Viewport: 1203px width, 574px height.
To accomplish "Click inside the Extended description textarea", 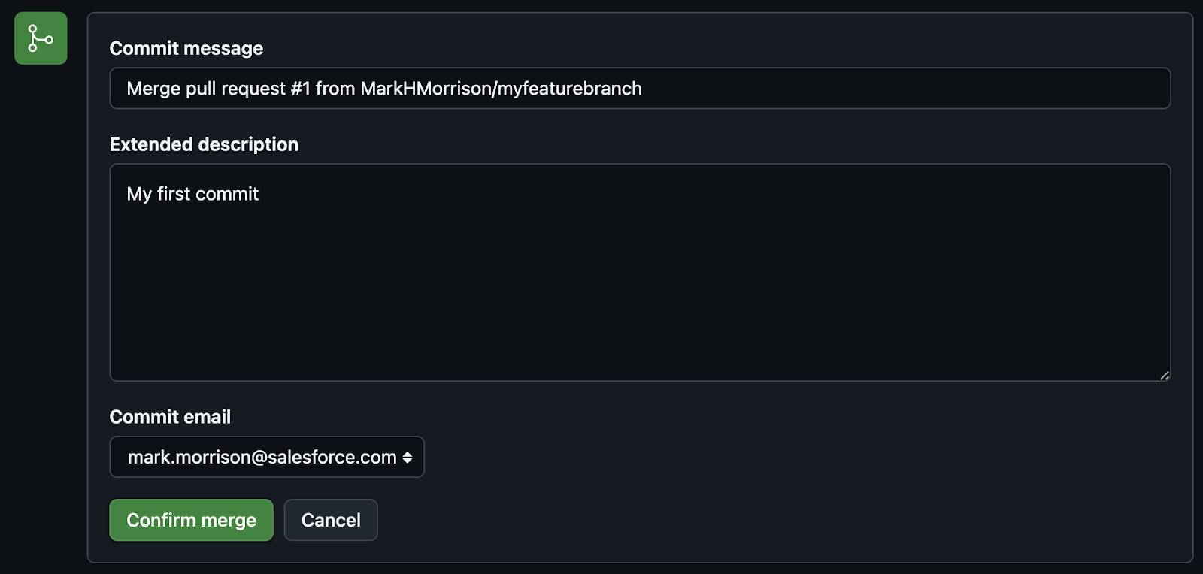I will click(640, 273).
